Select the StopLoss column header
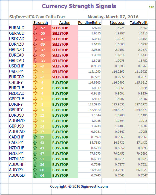 click(117, 22)
